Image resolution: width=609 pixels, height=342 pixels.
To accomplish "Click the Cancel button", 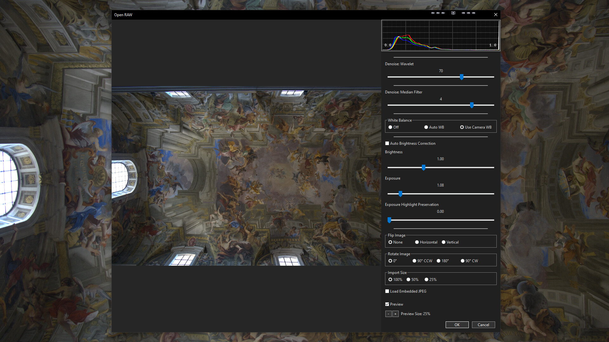I will [x=483, y=325].
